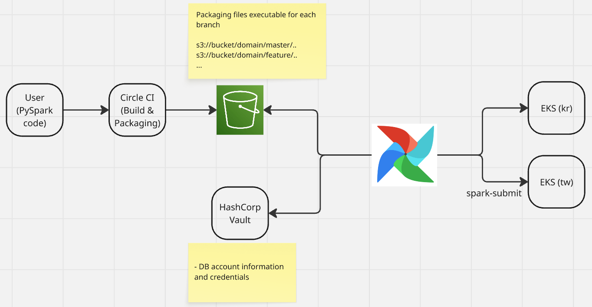Image resolution: width=592 pixels, height=307 pixels.
Task: Click the arrowhead pointing at HashCorp Vault
Action: point(273,213)
